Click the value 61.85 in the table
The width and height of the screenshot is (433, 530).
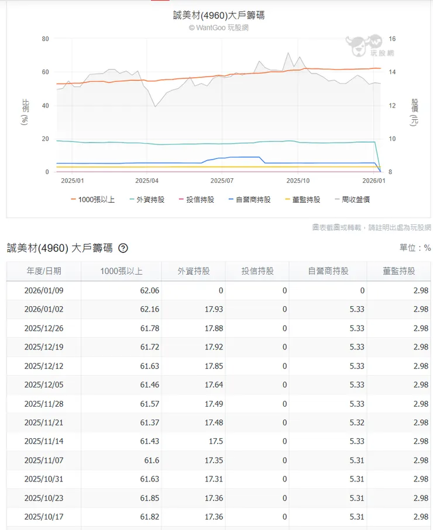tap(150, 498)
